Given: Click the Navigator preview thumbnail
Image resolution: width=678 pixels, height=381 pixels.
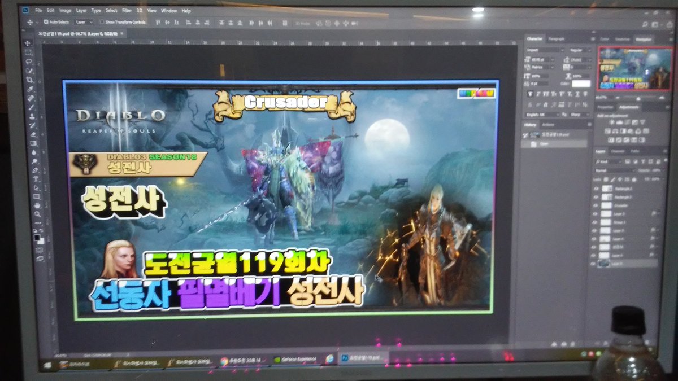Looking at the screenshot, I should point(634,68).
